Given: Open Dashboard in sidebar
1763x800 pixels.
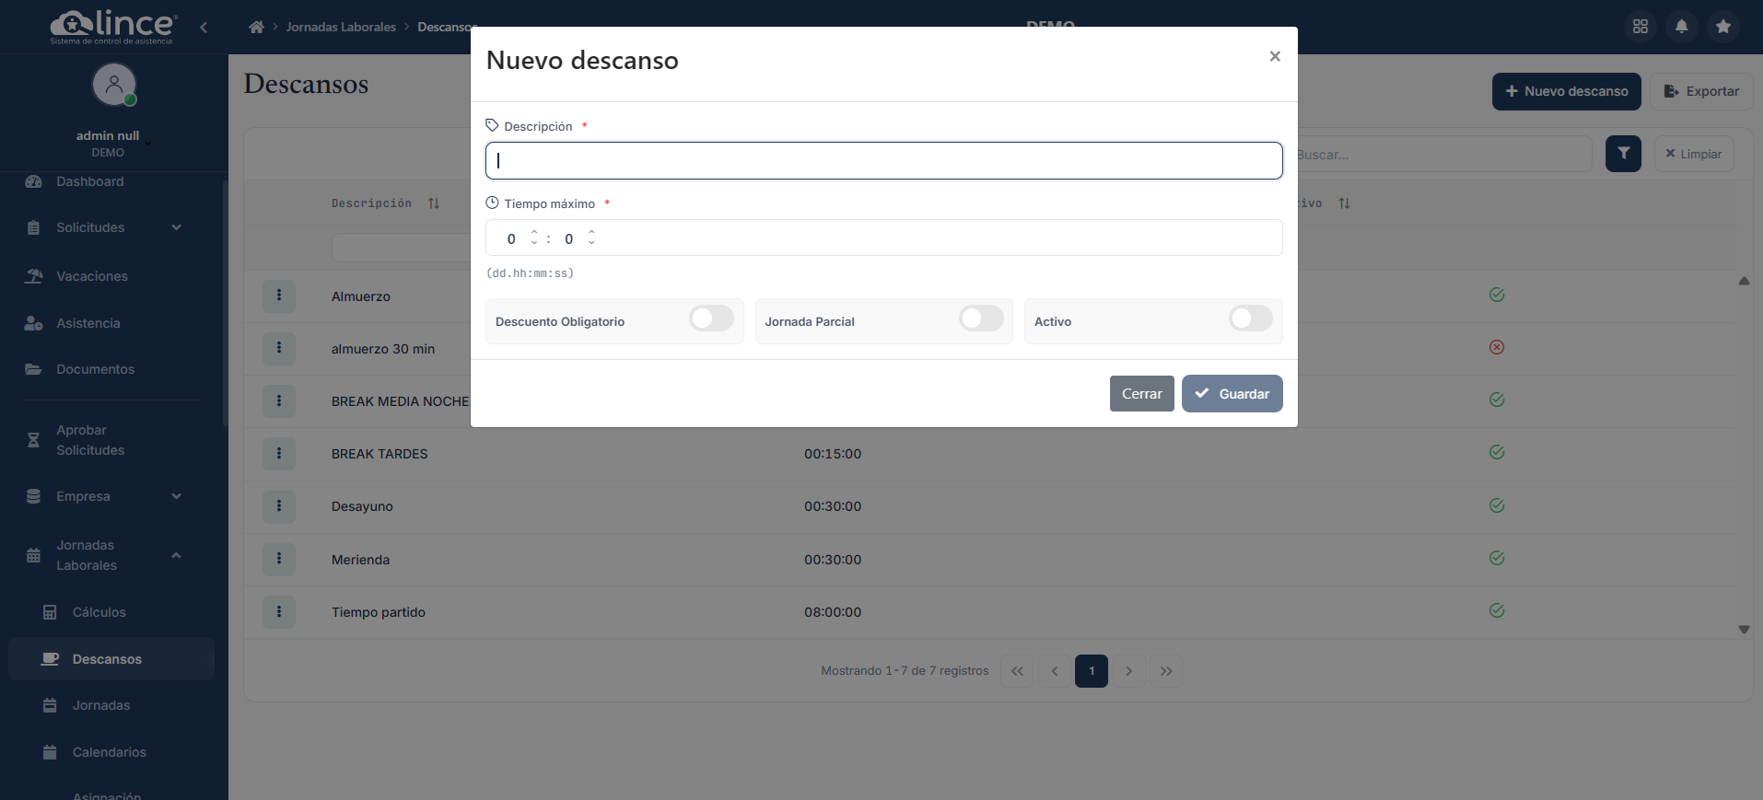Looking at the screenshot, I should pyautogui.click(x=89, y=181).
